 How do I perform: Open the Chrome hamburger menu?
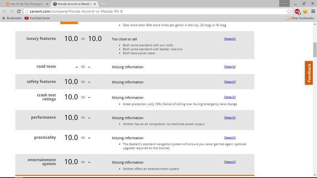click(x=313, y=11)
